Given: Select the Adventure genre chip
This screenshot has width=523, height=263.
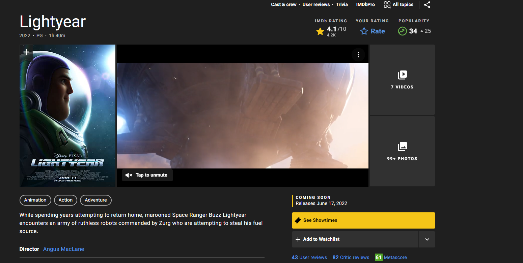Looking at the screenshot, I should 96,200.
